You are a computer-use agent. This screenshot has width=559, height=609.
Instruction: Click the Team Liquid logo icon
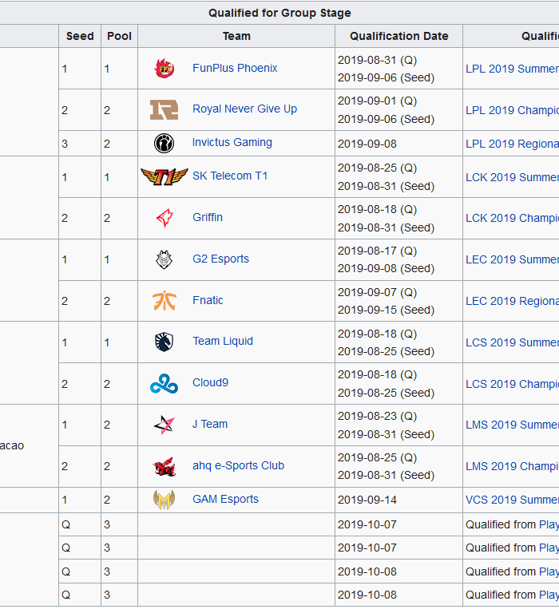(165, 342)
